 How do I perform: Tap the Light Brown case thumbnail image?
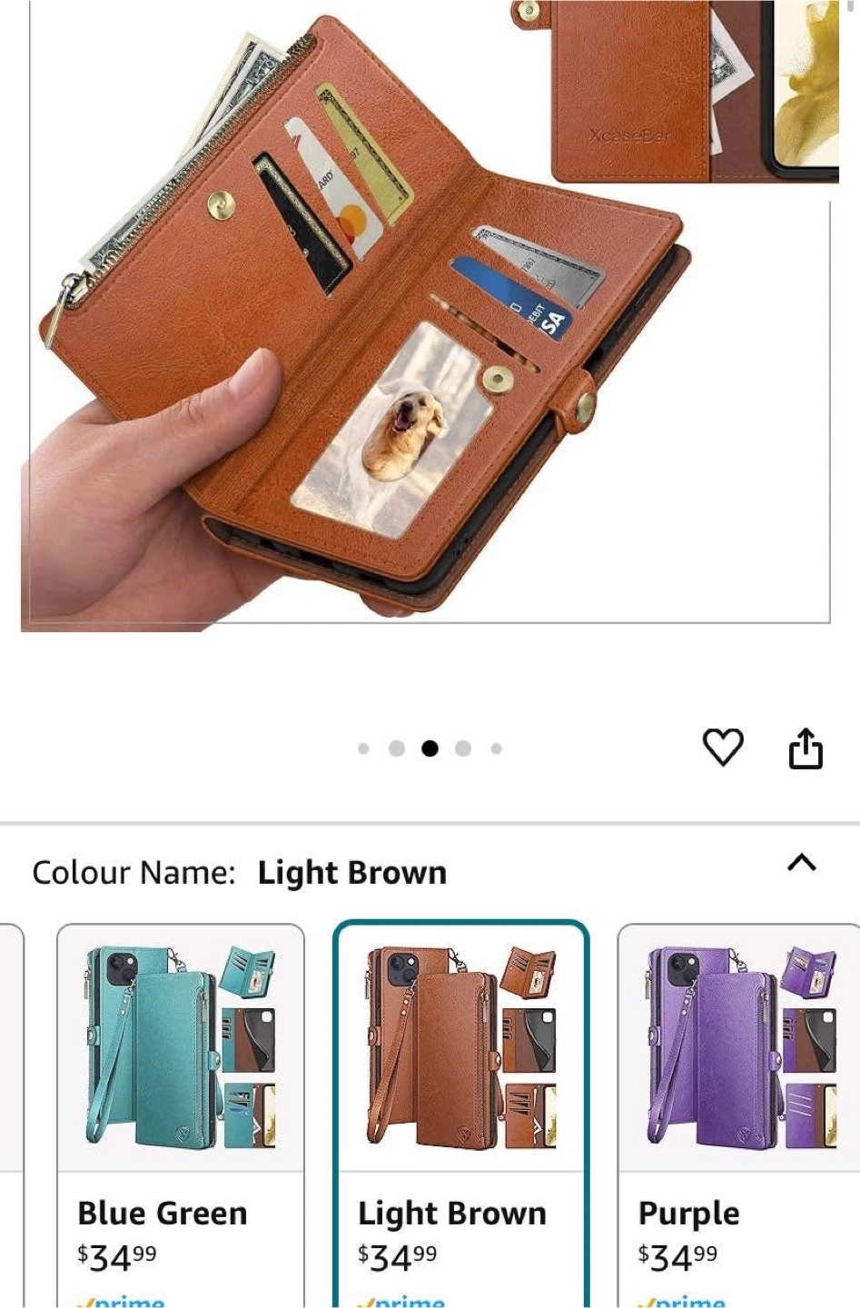(461, 1047)
